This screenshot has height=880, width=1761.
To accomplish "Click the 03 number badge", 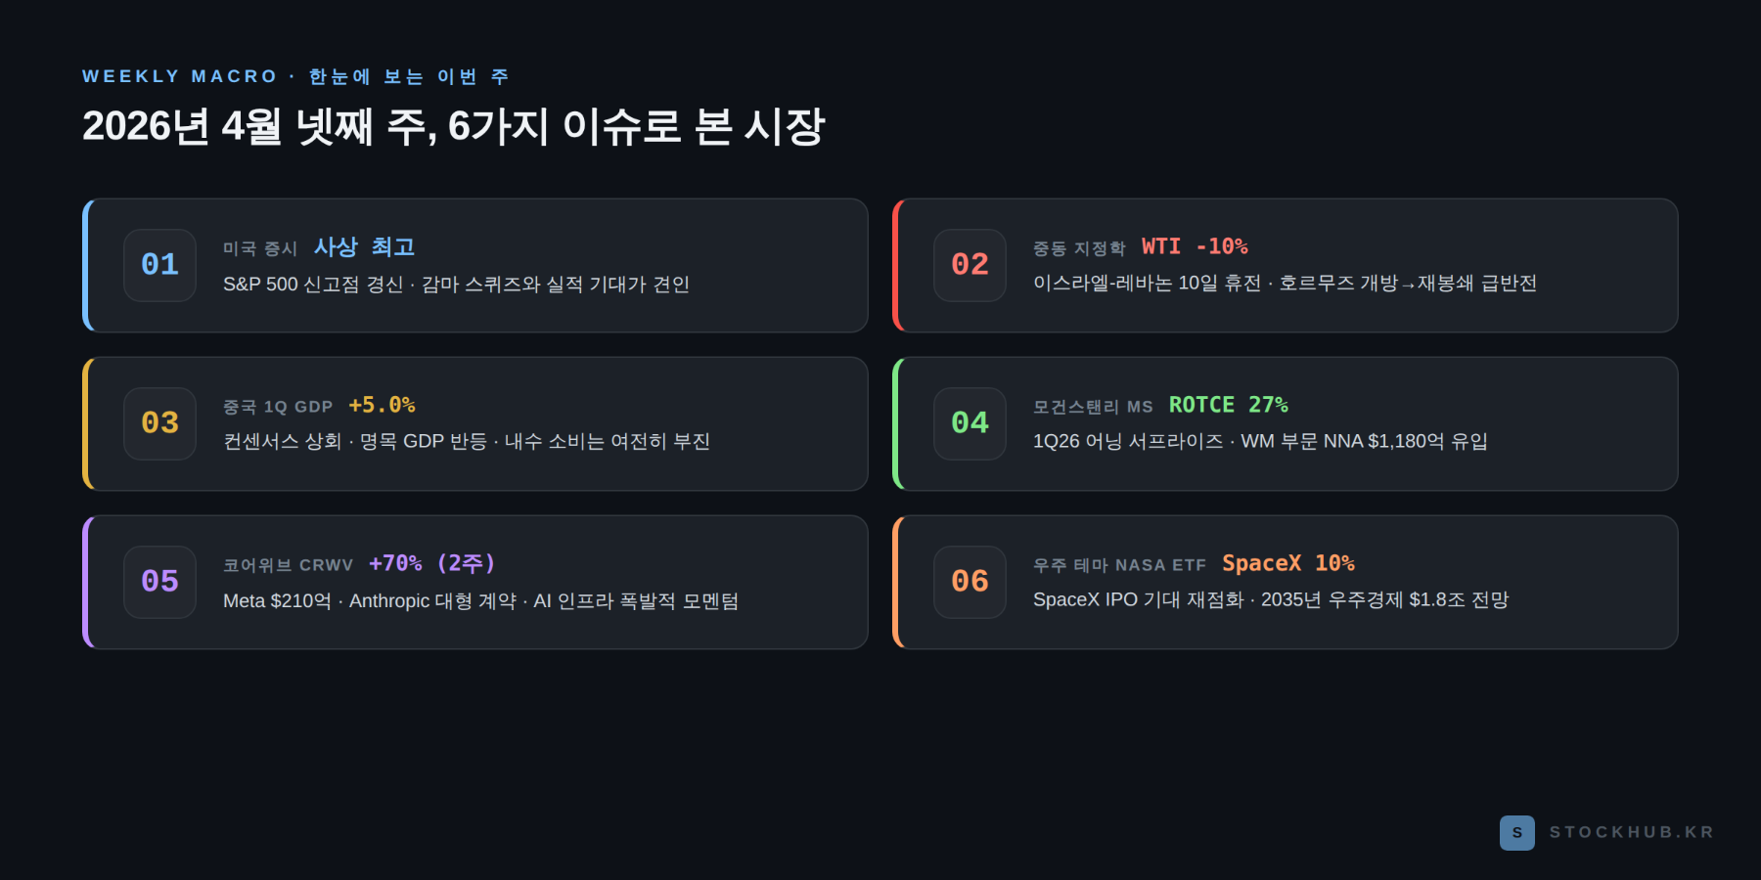I will pyautogui.click(x=159, y=423).
